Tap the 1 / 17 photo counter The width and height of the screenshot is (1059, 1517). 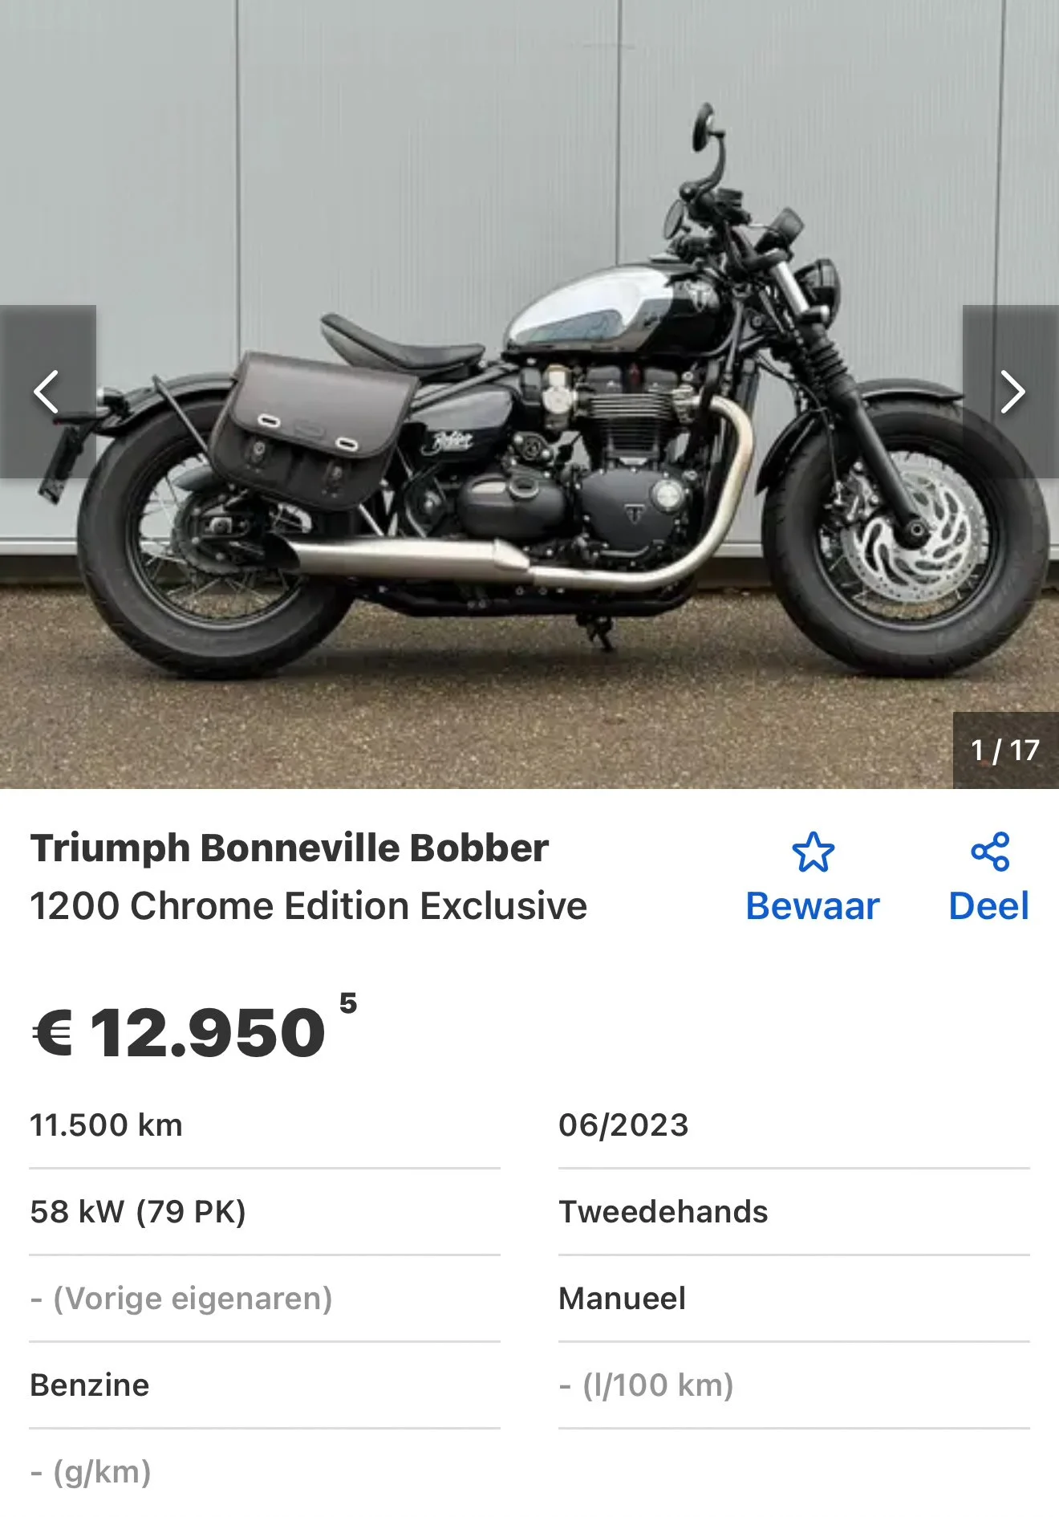click(x=1005, y=750)
